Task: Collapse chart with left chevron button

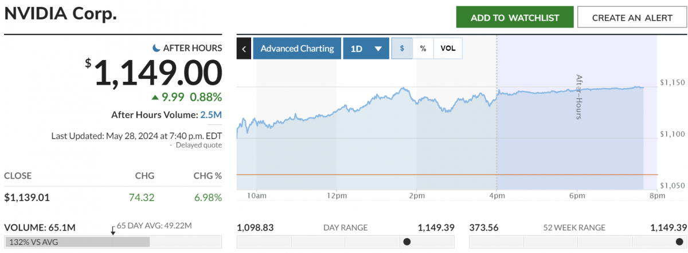Action: point(244,49)
